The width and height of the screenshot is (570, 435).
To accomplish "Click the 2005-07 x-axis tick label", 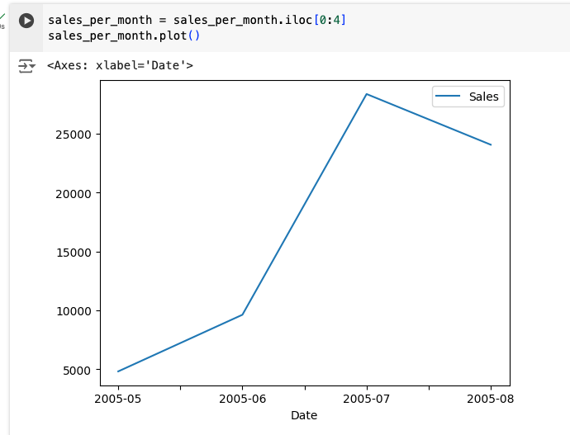I will pyautogui.click(x=367, y=399).
